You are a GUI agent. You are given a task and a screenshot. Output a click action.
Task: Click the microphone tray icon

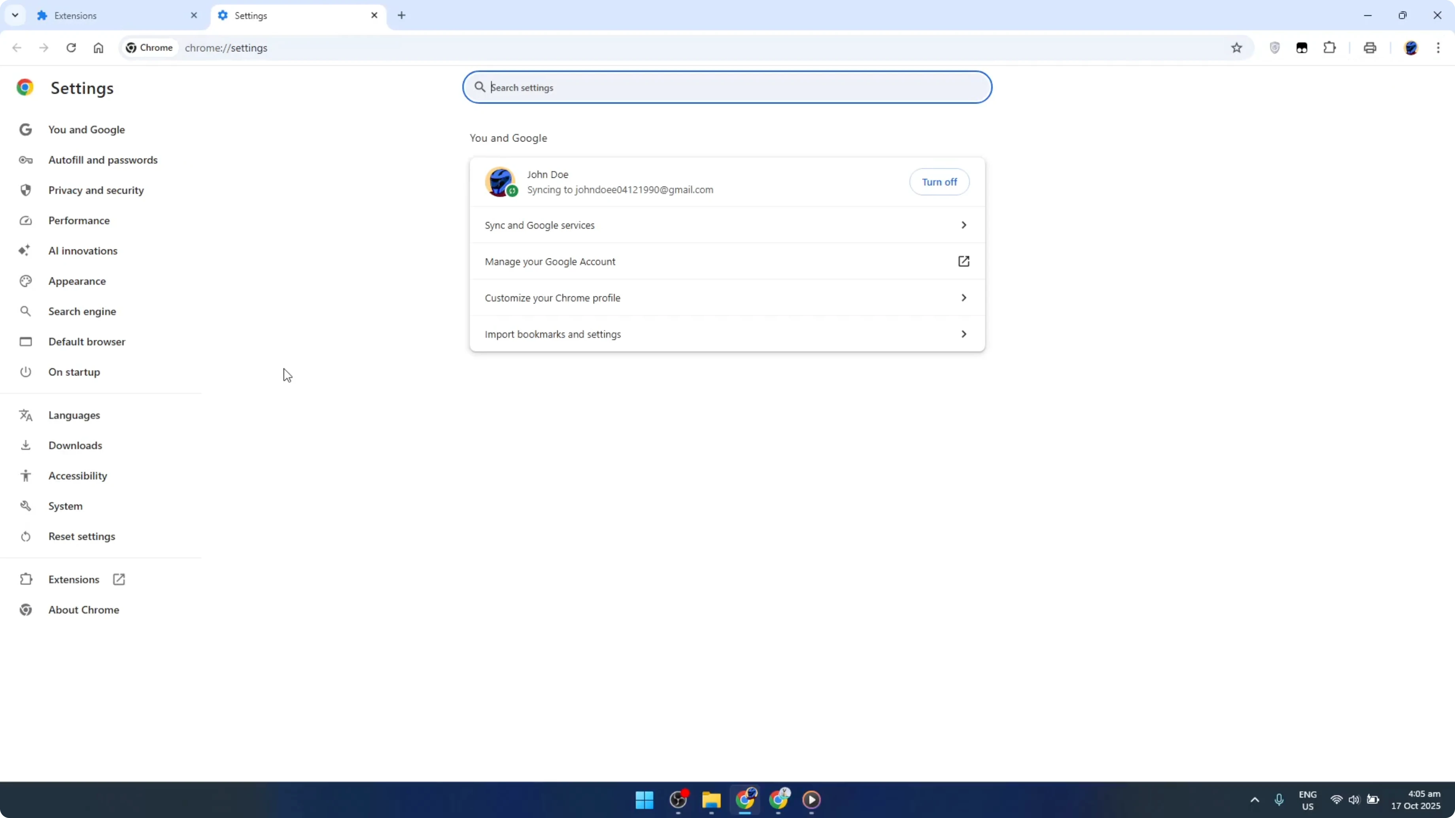(x=1279, y=800)
